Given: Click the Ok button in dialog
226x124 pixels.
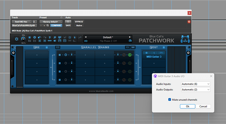Looking at the screenshot, I should tap(188, 106).
